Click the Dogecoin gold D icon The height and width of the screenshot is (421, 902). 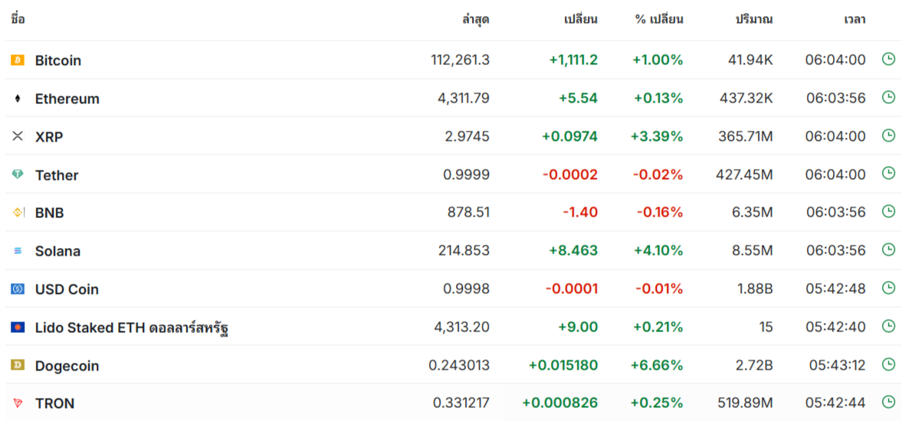(18, 364)
